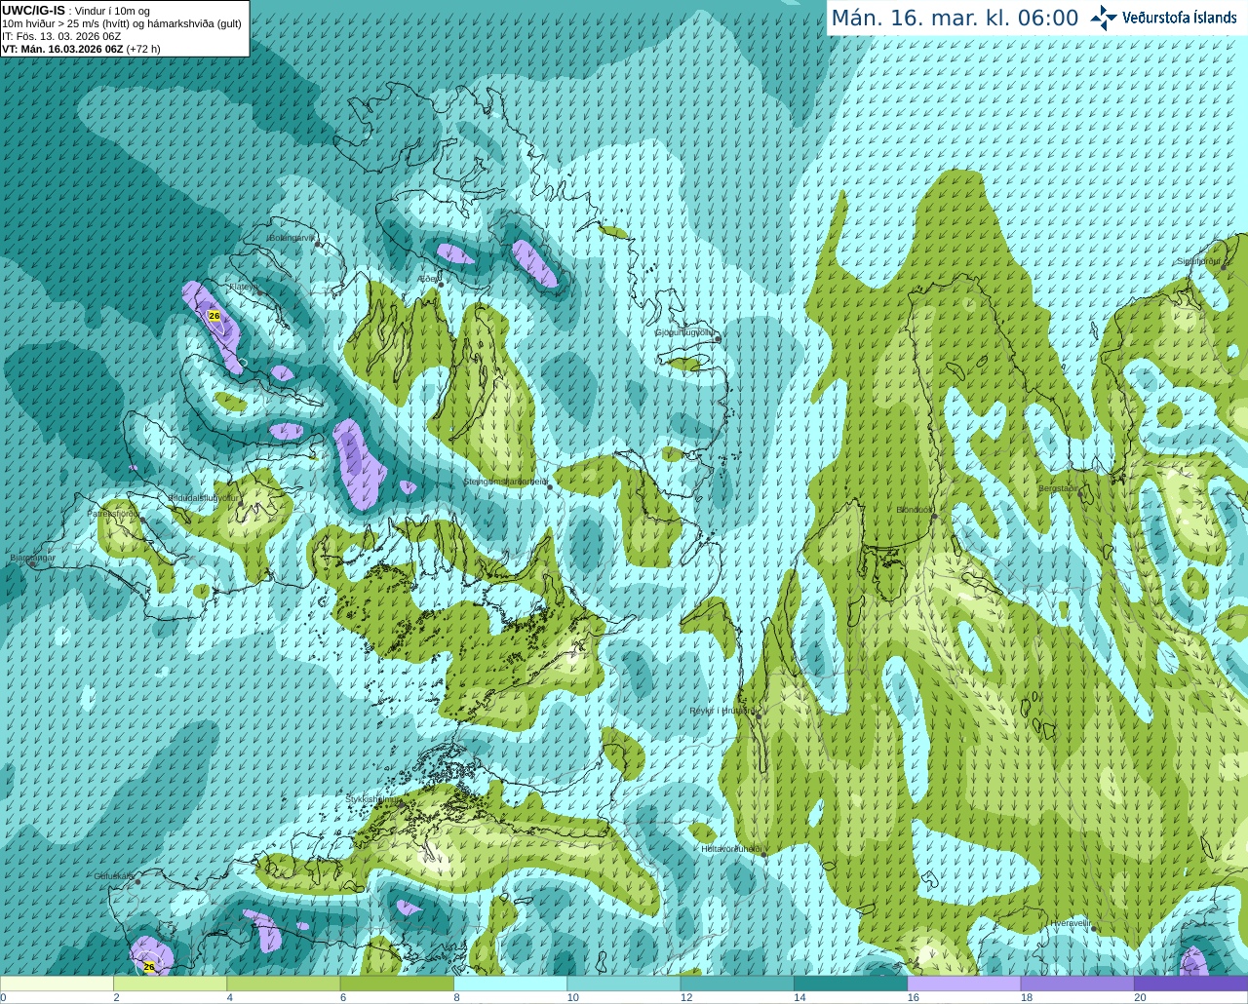Click the yellow 26 gust marker below Gufuskálar
Viewport: 1248px width, 1004px height.
149,966
